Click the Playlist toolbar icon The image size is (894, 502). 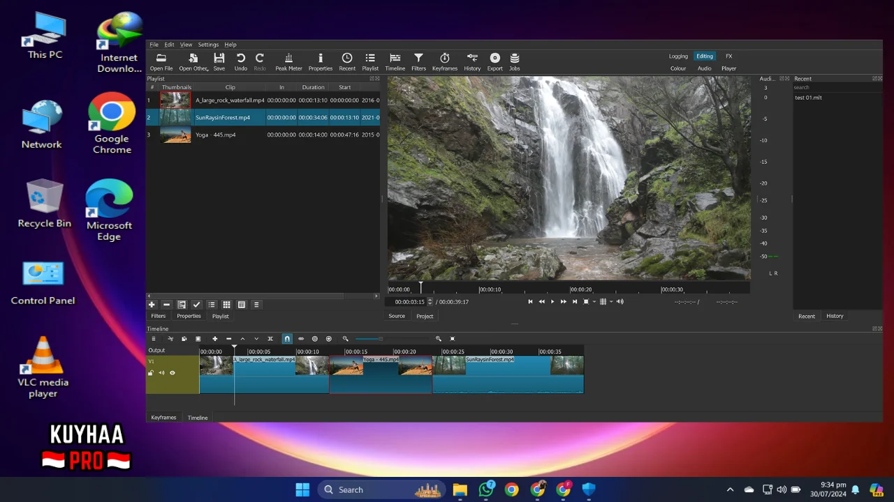pos(370,62)
